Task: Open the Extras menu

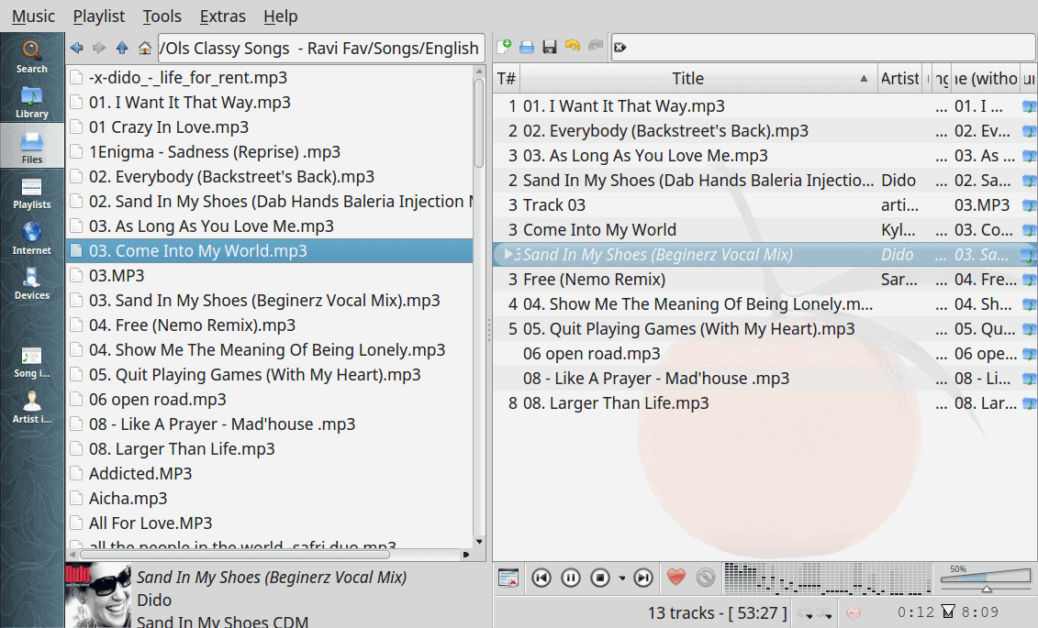Action: pyautogui.click(x=223, y=17)
